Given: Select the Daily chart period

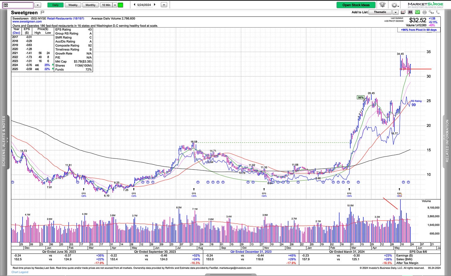Looking at the screenshot, I should pyautogui.click(x=55, y=5).
